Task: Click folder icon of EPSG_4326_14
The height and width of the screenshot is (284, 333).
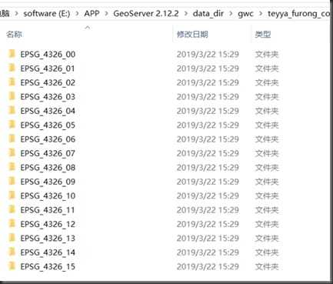Action: [x=12, y=252]
